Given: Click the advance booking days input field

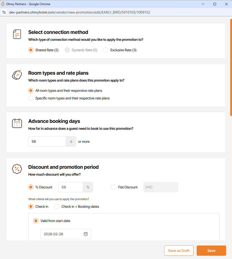Looking at the screenshot, I should click(47, 141).
